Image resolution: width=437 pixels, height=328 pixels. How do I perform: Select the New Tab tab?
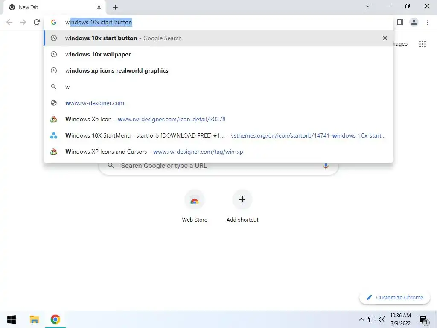click(x=54, y=8)
